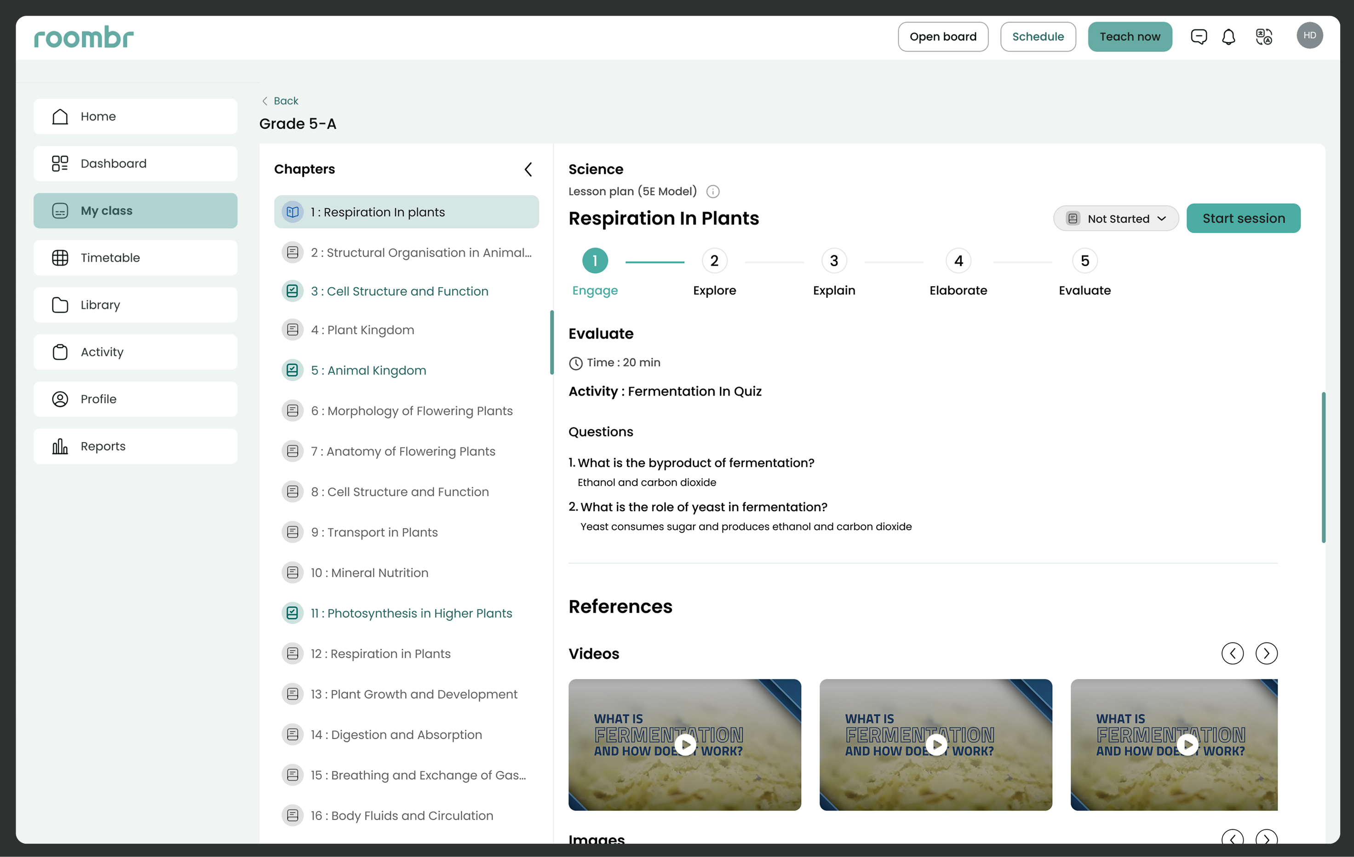Open the translate language icon
Image resolution: width=1354 pixels, height=857 pixels.
(x=1263, y=36)
